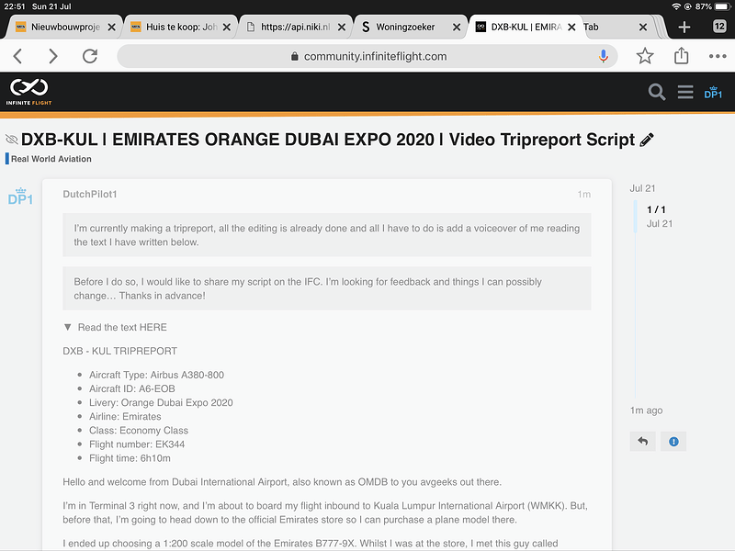Click 'Class: Economy Class' line
735x551 pixels.
coord(139,430)
